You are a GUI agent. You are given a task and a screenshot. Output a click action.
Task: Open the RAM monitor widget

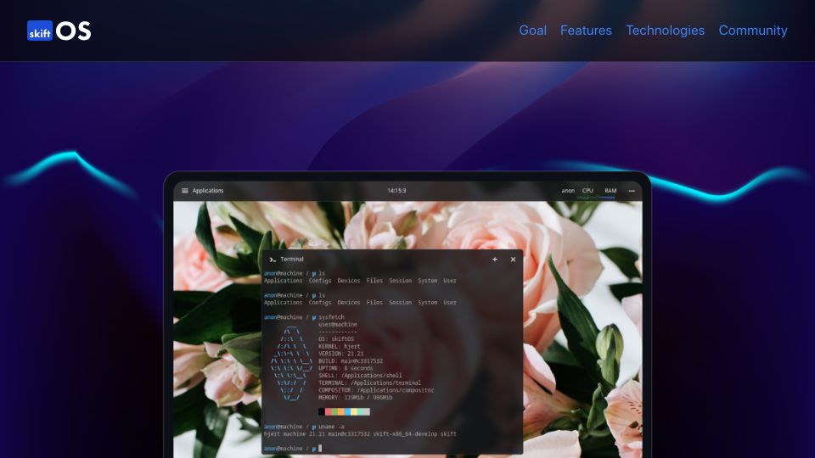(x=610, y=191)
